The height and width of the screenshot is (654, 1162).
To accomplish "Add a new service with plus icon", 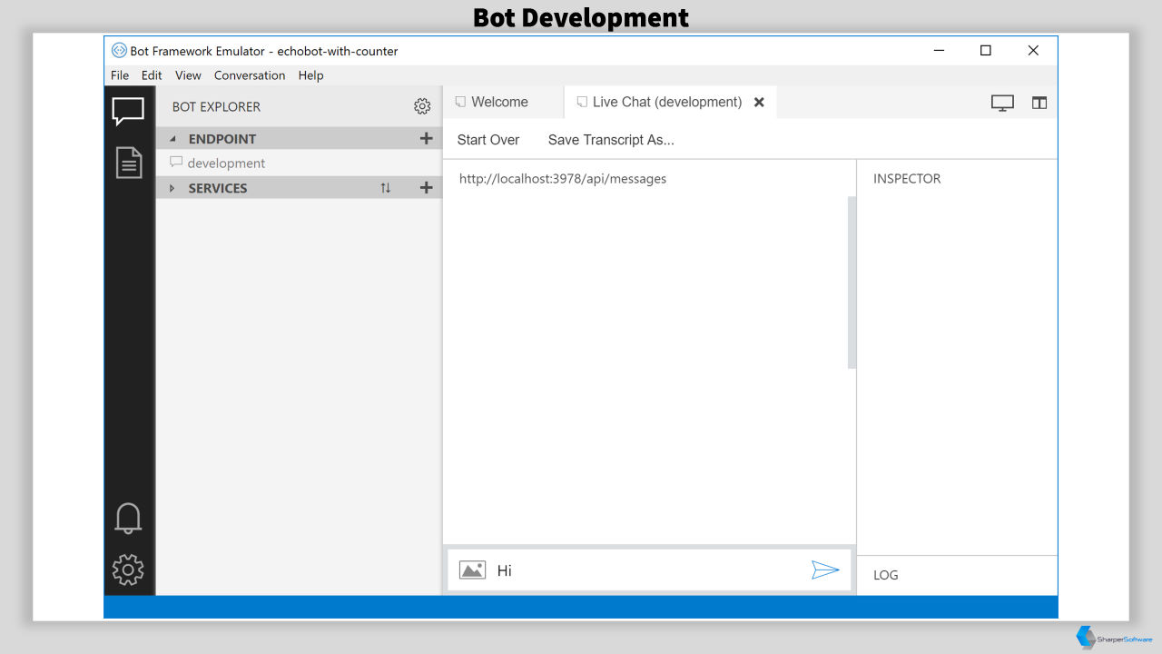I will click(426, 188).
